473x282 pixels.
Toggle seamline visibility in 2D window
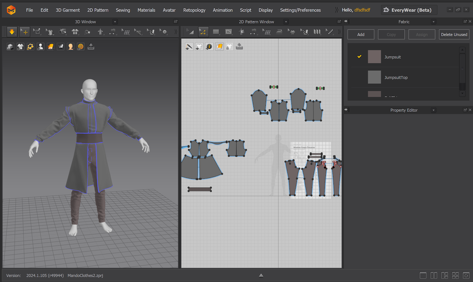click(x=189, y=47)
